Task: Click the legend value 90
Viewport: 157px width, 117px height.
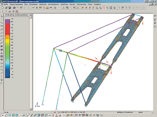Action: tap(12, 19)
